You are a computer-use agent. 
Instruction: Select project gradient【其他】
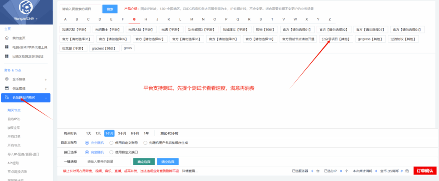tap(104, 48)
